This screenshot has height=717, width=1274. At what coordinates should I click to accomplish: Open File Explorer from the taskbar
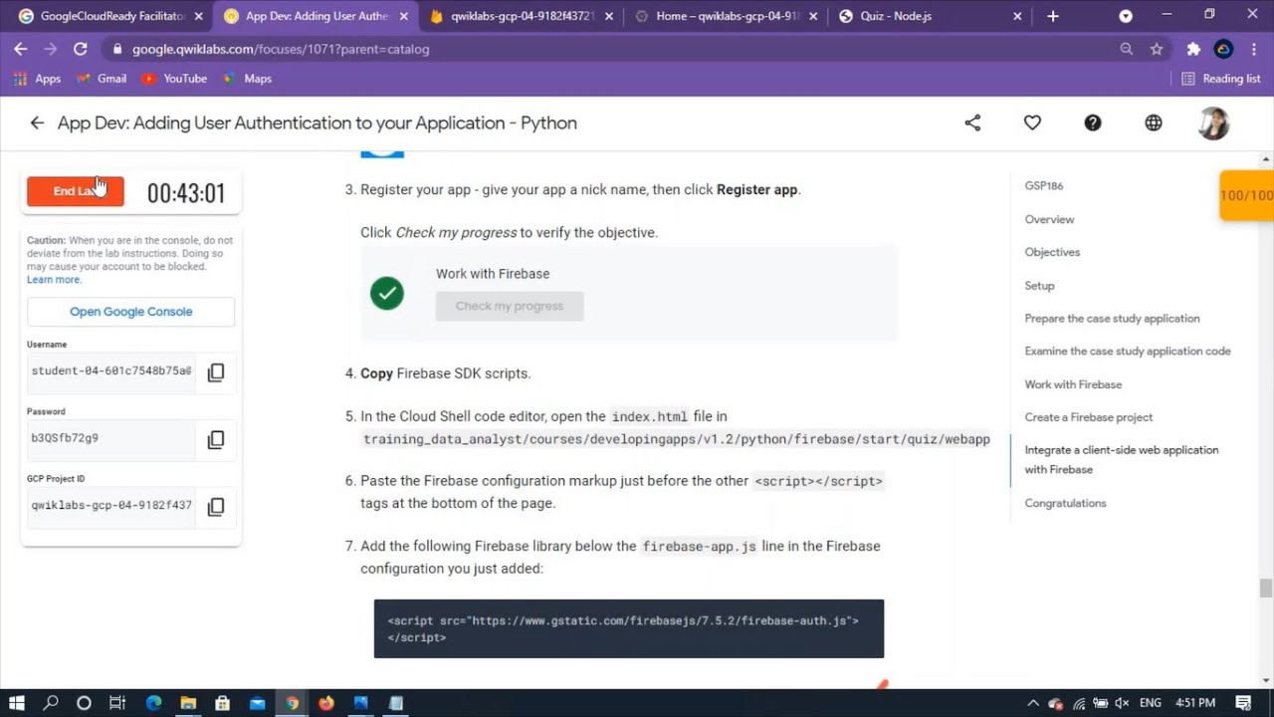pyautogui.click(x=188, y=703)
